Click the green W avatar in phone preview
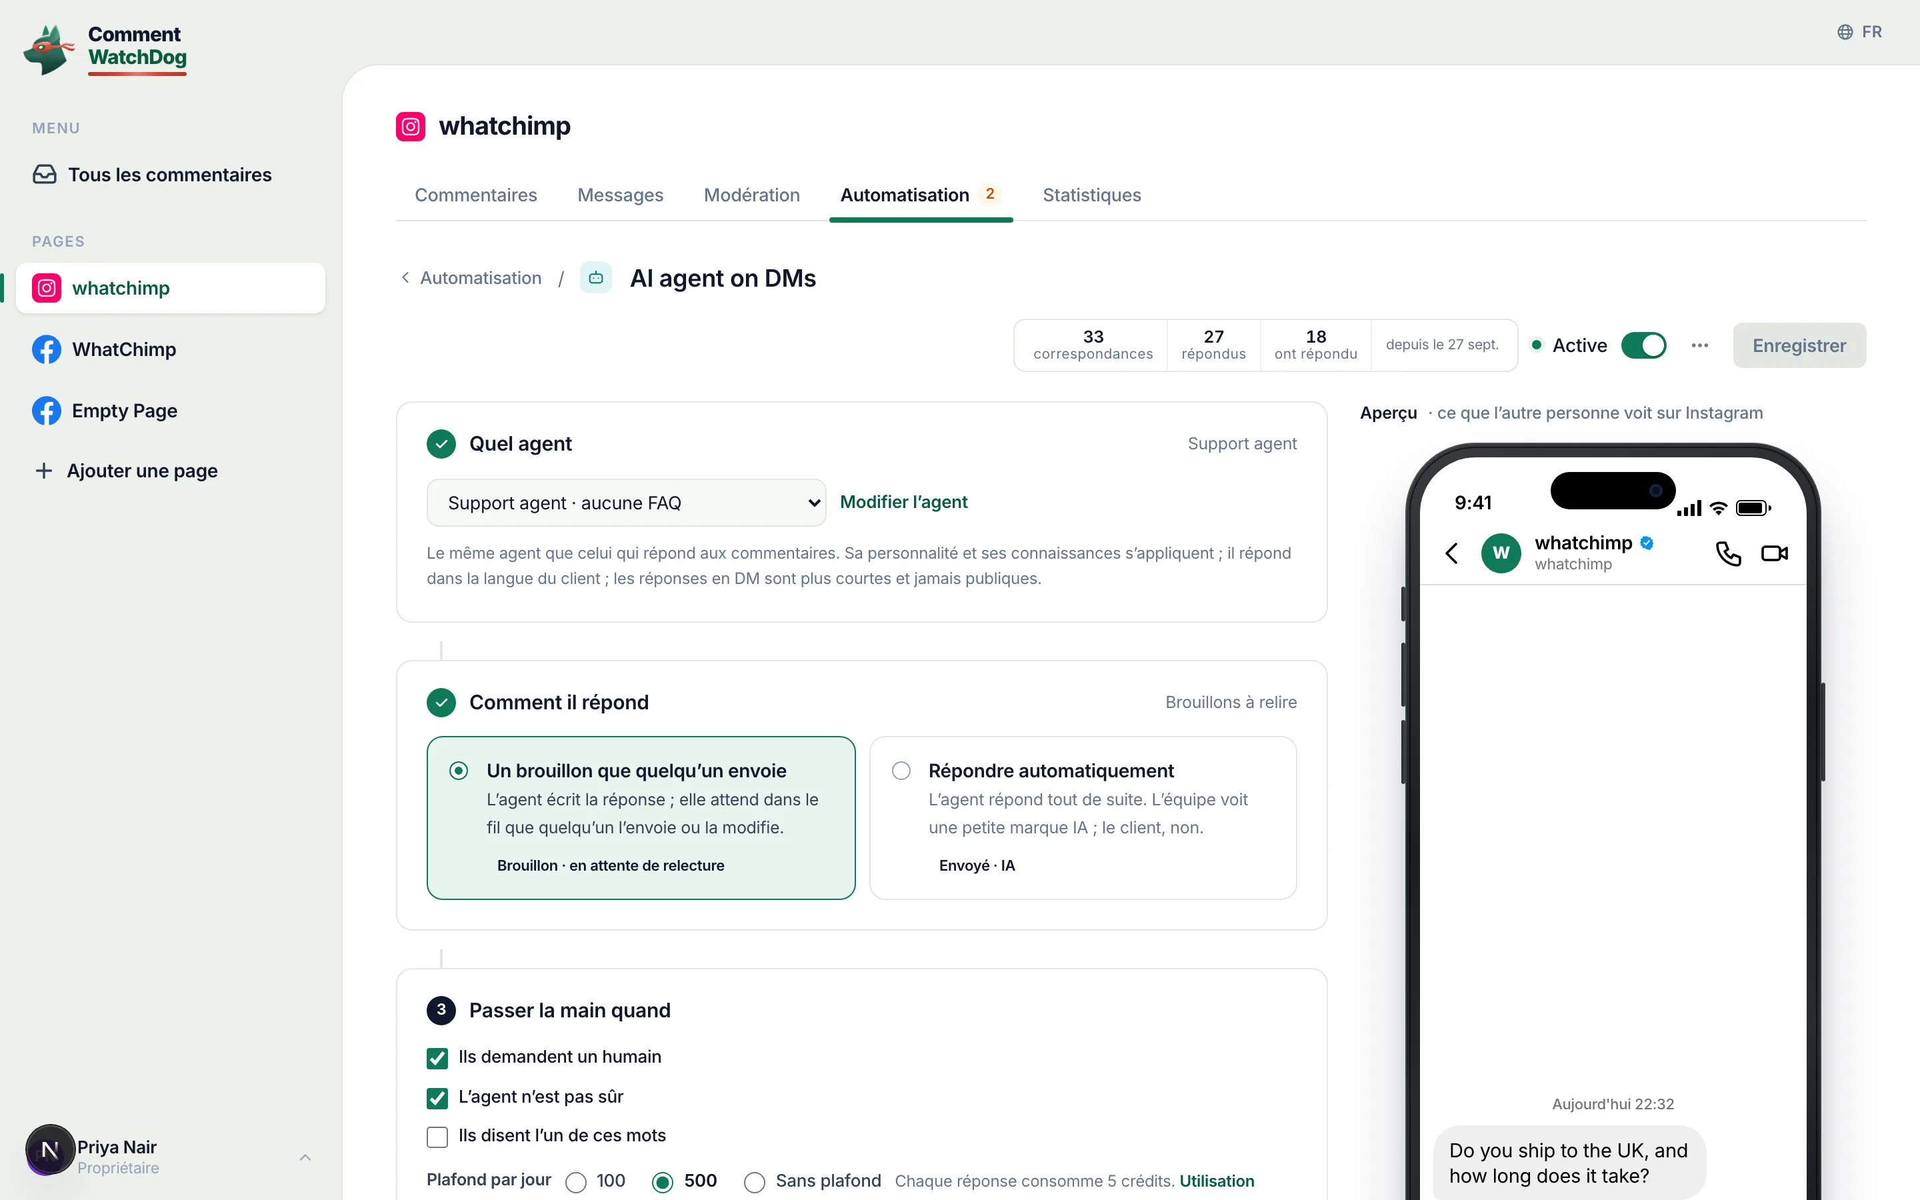This screenshot has width=1920, height=1200. (x=1501, y=553)
